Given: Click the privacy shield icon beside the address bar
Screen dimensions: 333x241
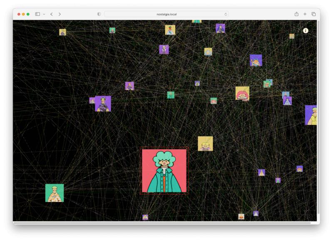Looking at the screenshot, I should (x=98, y=14).
